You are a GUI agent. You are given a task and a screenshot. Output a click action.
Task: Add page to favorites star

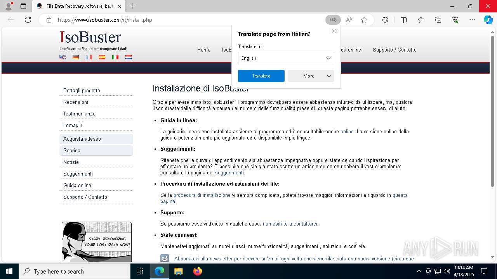(x=364, y=20)
